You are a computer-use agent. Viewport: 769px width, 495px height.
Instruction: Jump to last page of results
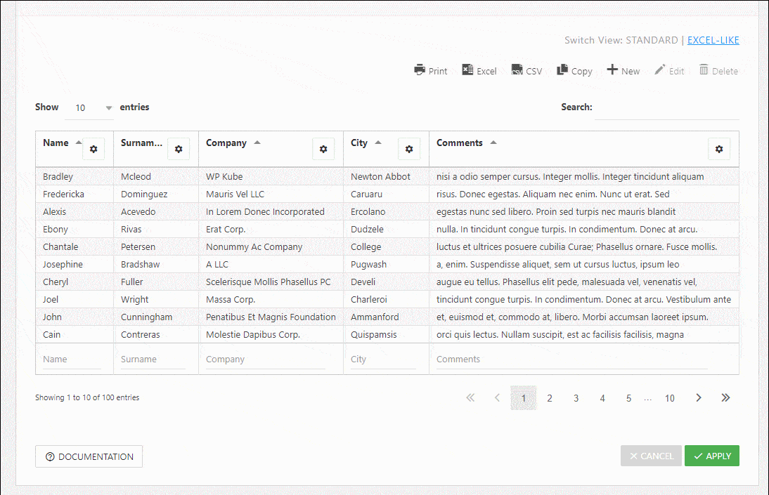[726, 397]
